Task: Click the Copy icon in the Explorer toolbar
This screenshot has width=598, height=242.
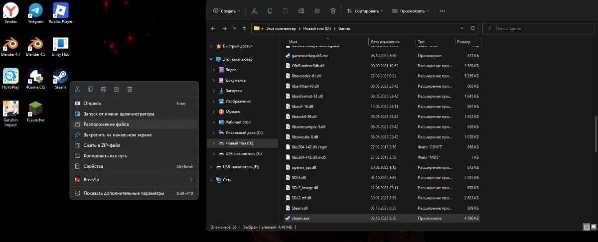Action: pos(270,10)
